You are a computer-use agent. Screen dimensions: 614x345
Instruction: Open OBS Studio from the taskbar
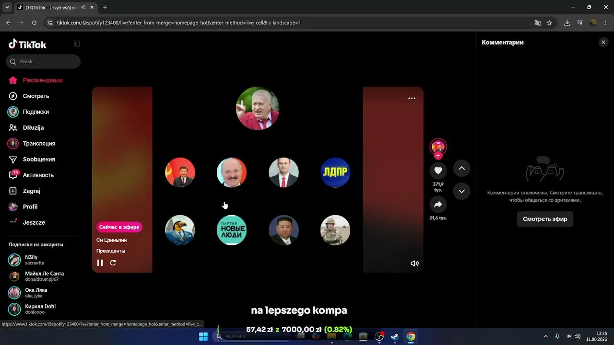(x=379, y=336)
